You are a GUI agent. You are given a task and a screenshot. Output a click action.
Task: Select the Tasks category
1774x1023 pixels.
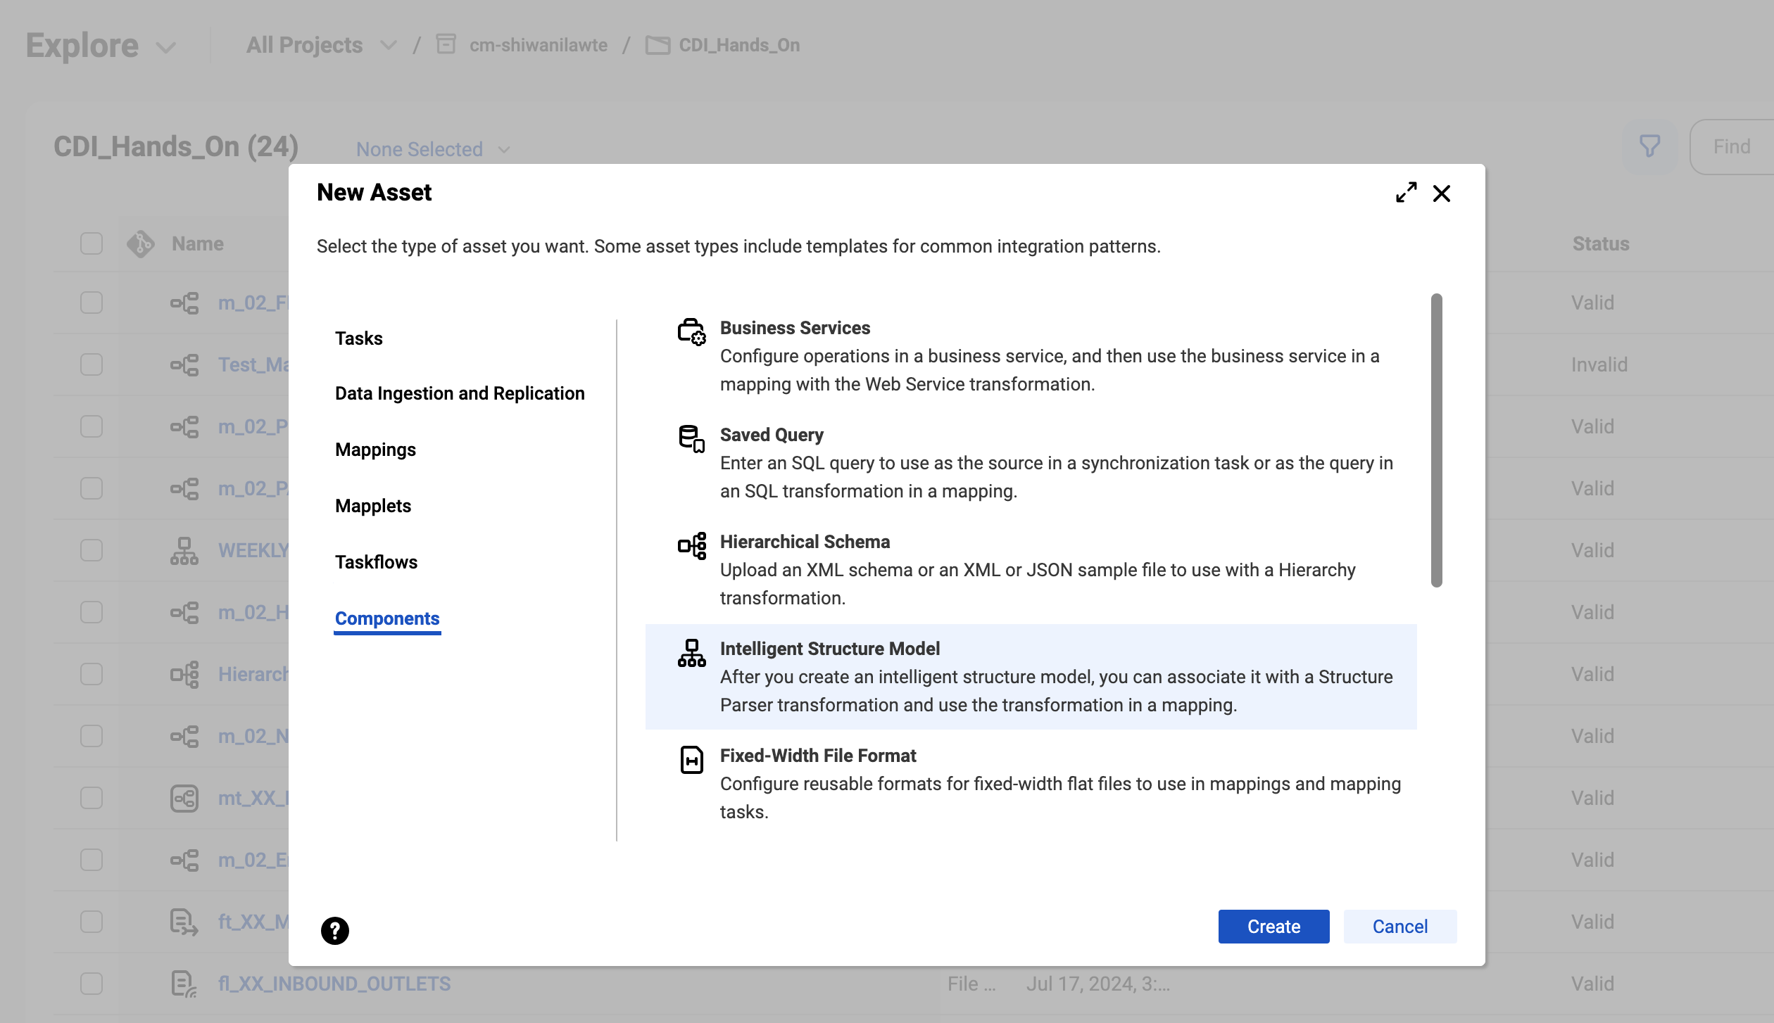pyautogui.click(x=358, y=338)
